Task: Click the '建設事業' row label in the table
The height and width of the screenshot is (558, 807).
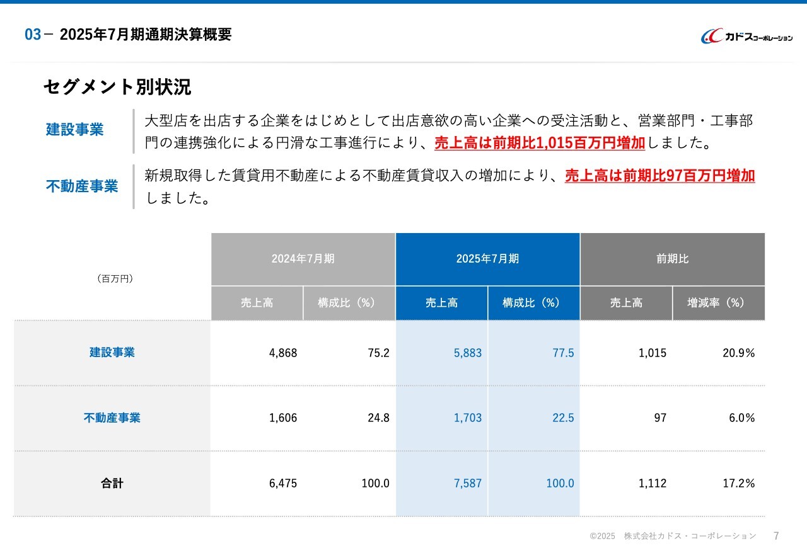Action: click(x=112, y=352)
